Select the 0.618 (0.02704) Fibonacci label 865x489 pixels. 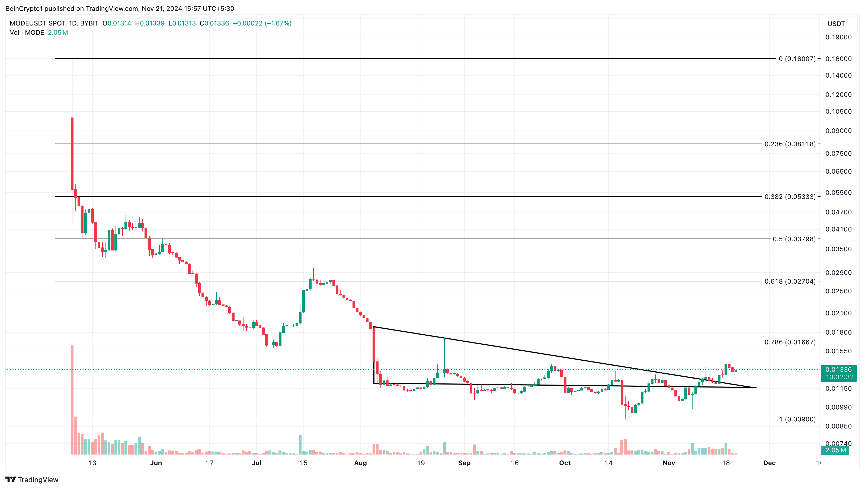coord(790,281)
